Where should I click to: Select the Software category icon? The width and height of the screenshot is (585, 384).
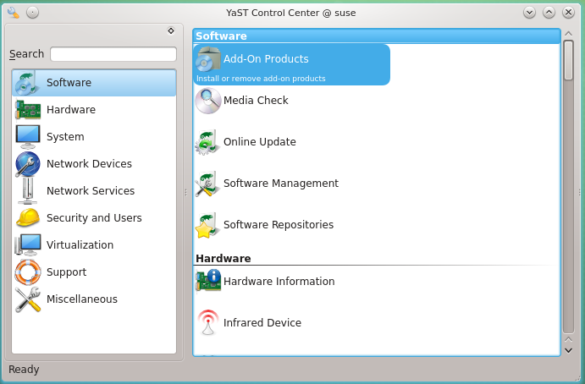click(27, 83)
